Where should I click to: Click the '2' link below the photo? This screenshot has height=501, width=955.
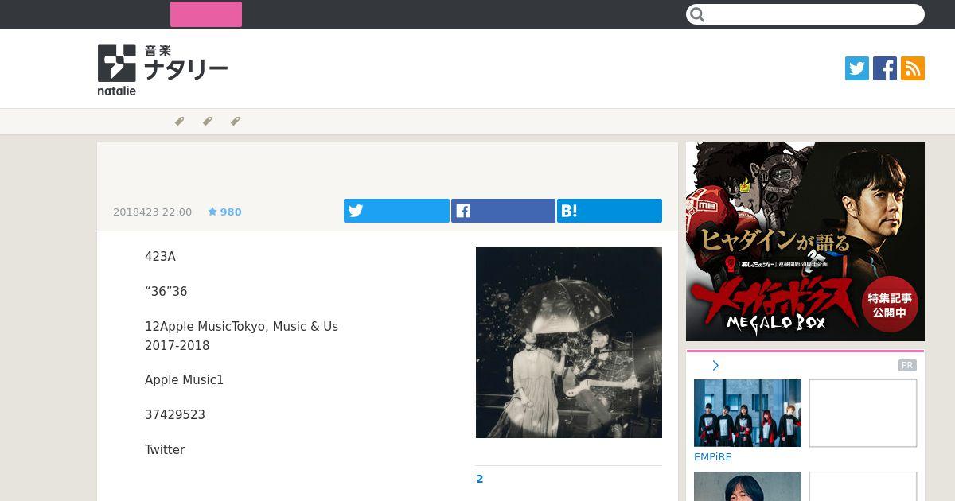[480, 479]
